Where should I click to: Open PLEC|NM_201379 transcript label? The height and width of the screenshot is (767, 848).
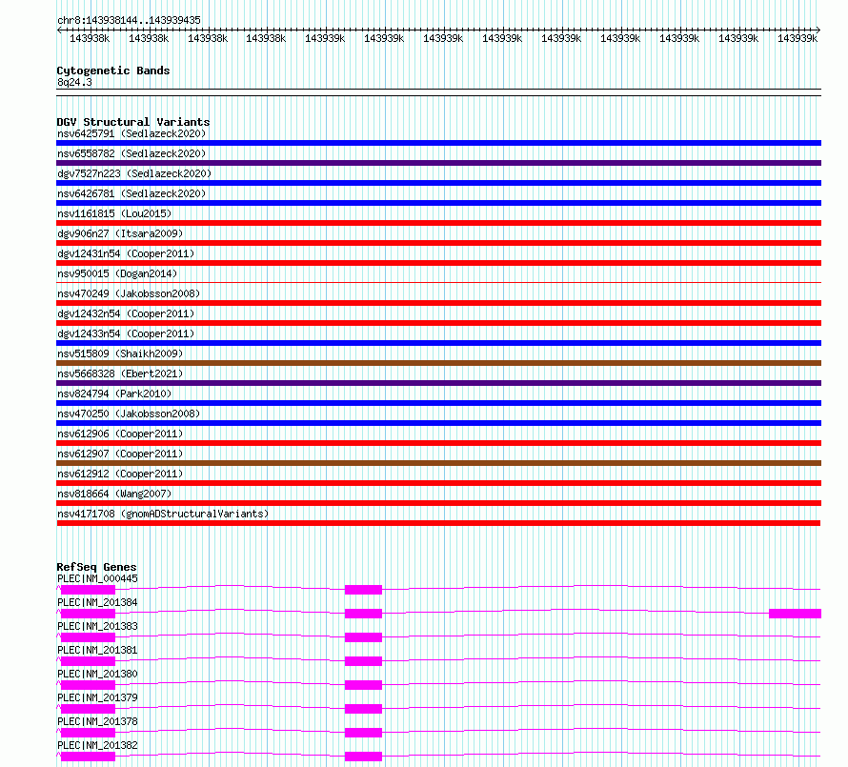point(97,697)
